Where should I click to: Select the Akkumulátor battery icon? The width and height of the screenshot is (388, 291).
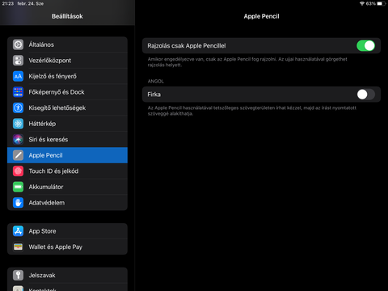coord(18,187)
